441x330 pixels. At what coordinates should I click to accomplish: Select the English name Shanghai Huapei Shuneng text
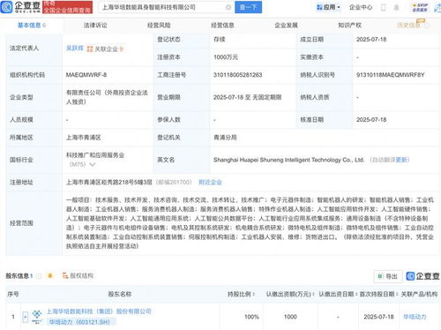pyautogui.click(x=288, y=160)
